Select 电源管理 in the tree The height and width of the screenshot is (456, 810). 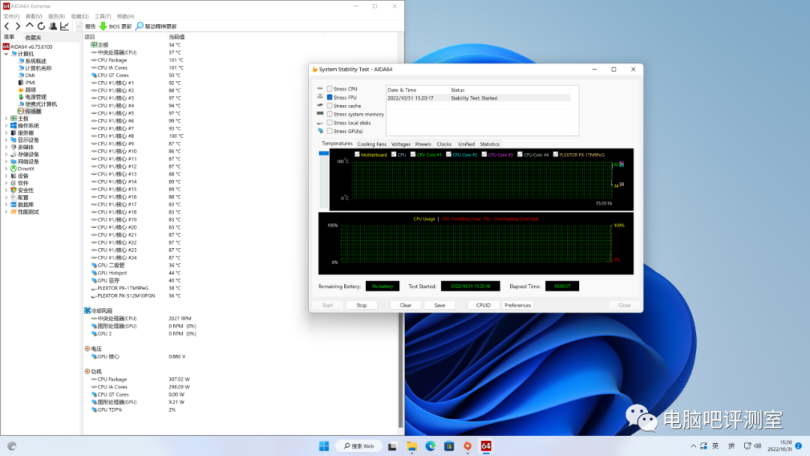click(x=36, y=97)
